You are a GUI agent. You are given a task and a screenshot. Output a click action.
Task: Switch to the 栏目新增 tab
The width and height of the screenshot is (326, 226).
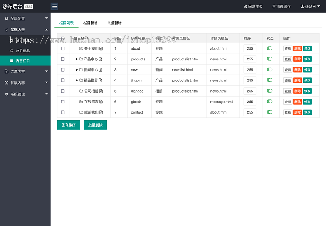click(x=91, y=23)
